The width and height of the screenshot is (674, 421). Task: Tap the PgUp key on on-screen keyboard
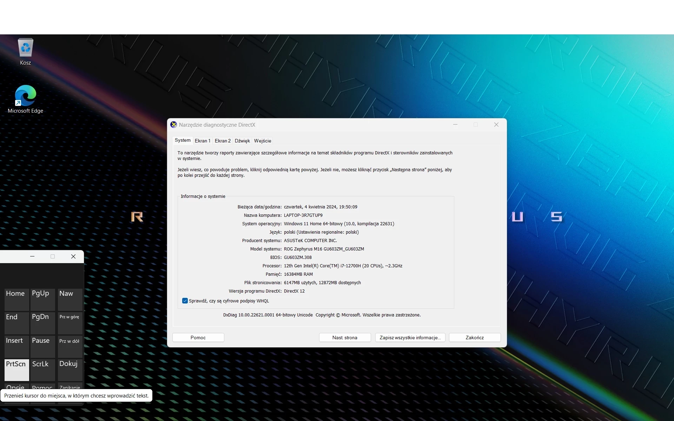coord(42,299)
